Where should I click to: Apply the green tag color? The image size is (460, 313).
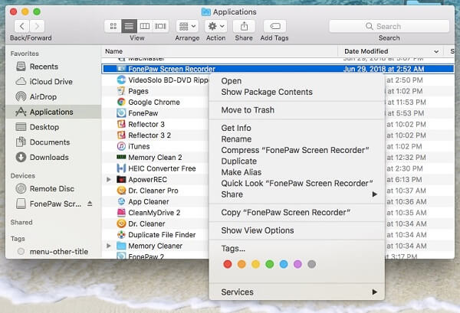click(270, 264)
